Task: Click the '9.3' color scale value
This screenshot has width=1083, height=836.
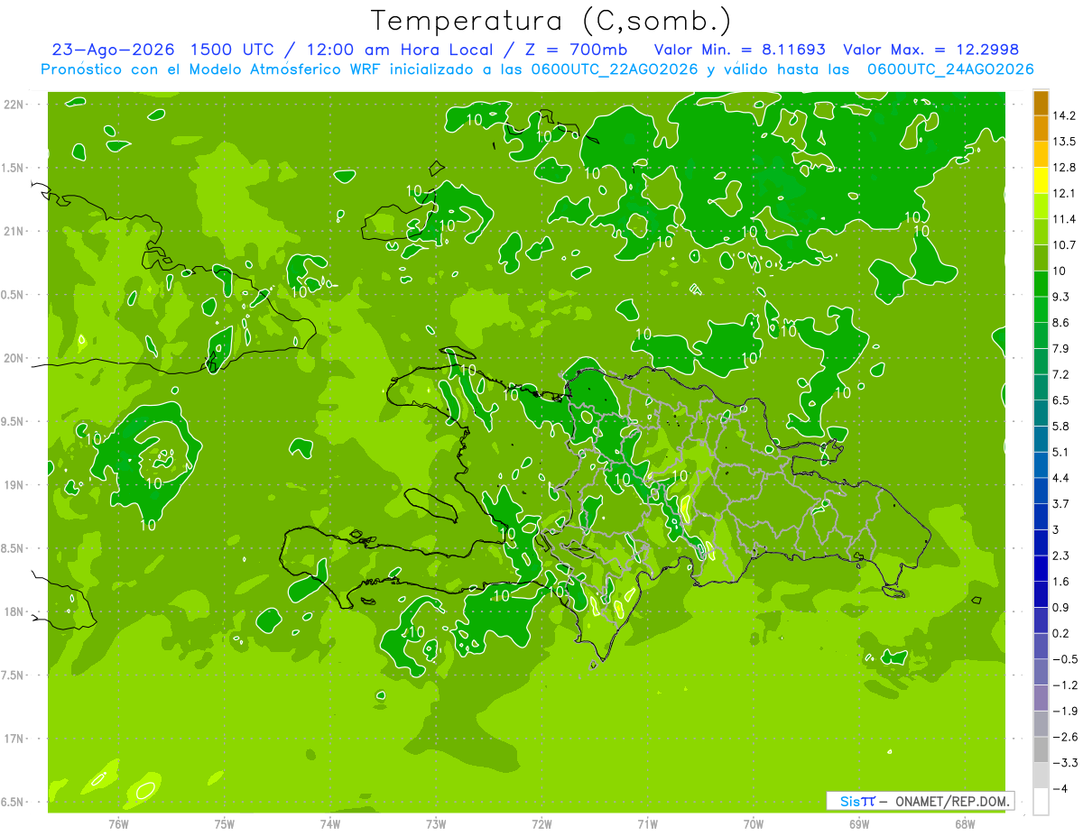Action: (1061, 297)
